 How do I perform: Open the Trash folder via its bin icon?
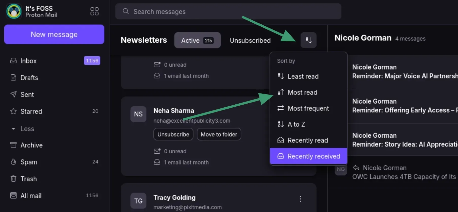[13, 179]
